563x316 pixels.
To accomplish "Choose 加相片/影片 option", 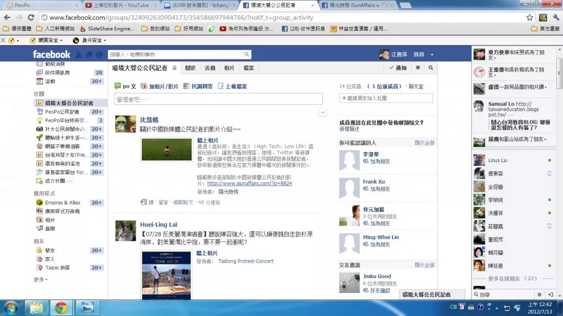I will pyautogui.click(x=159, y=86).
